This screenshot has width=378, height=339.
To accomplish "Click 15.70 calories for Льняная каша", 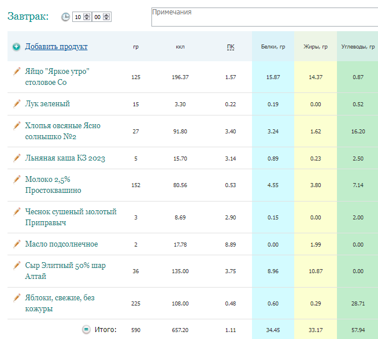I will (x=180, y=159).
